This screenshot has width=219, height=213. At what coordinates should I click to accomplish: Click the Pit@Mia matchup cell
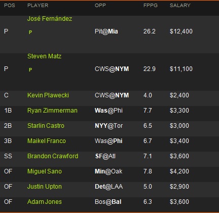coord(106,31)
